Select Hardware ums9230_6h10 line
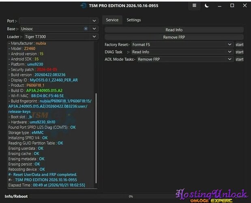251x203 pixels. click(x=32, y=122)
